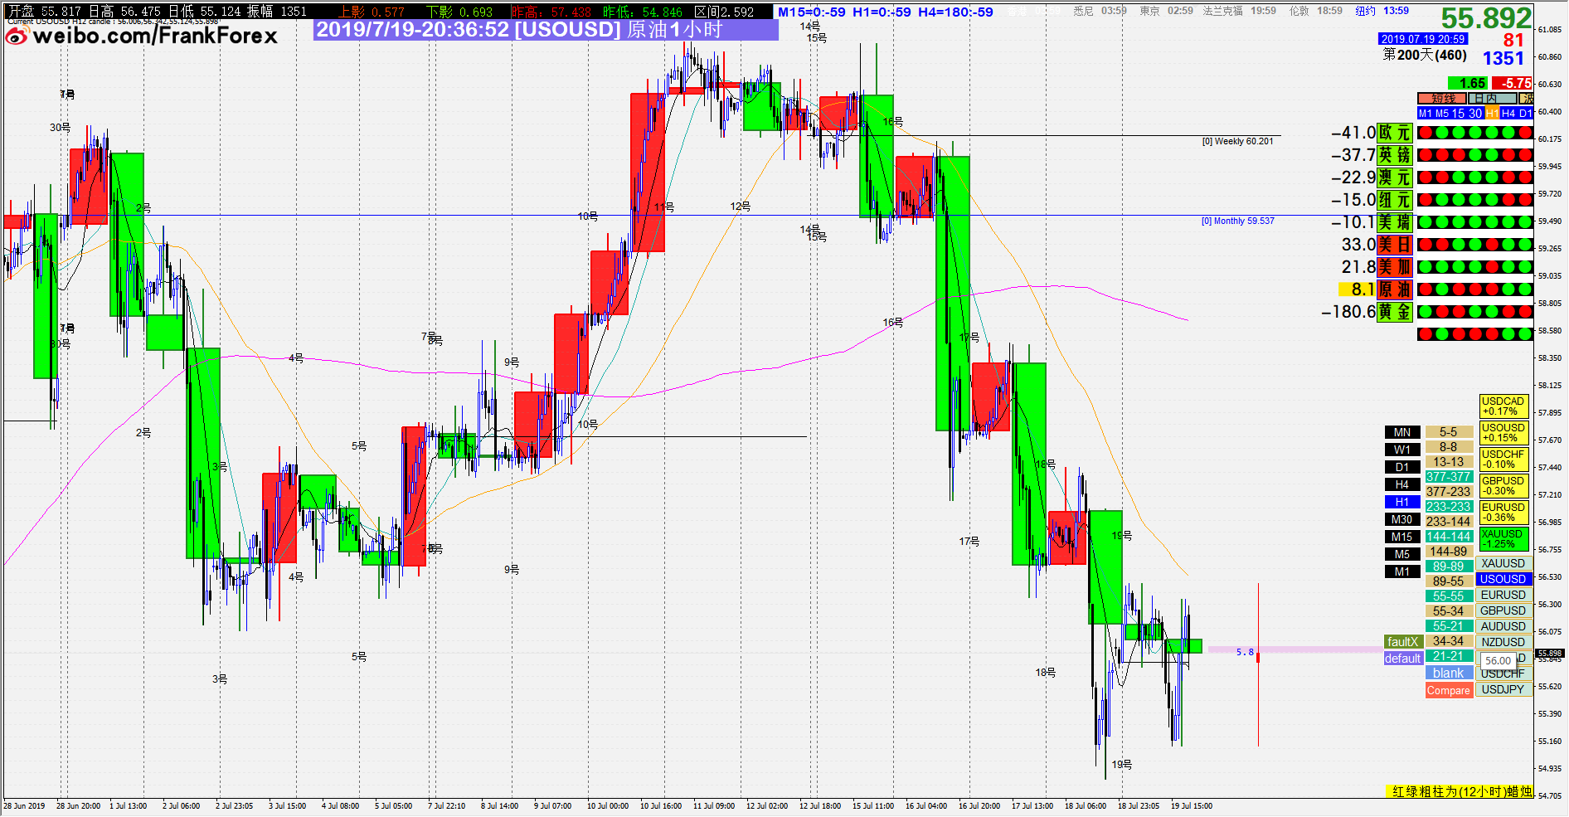Click the 纽元 row M1 red signal dot

1425,200
